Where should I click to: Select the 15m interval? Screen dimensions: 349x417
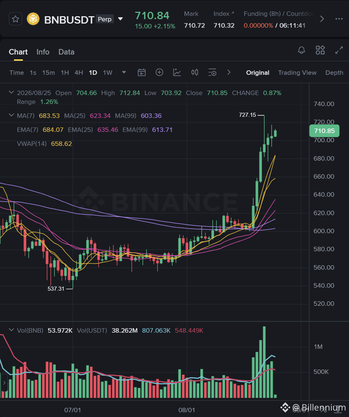48,73
